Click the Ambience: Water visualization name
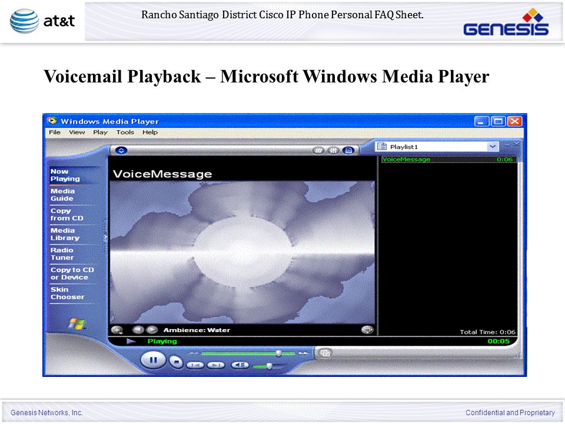 [197, 330]
